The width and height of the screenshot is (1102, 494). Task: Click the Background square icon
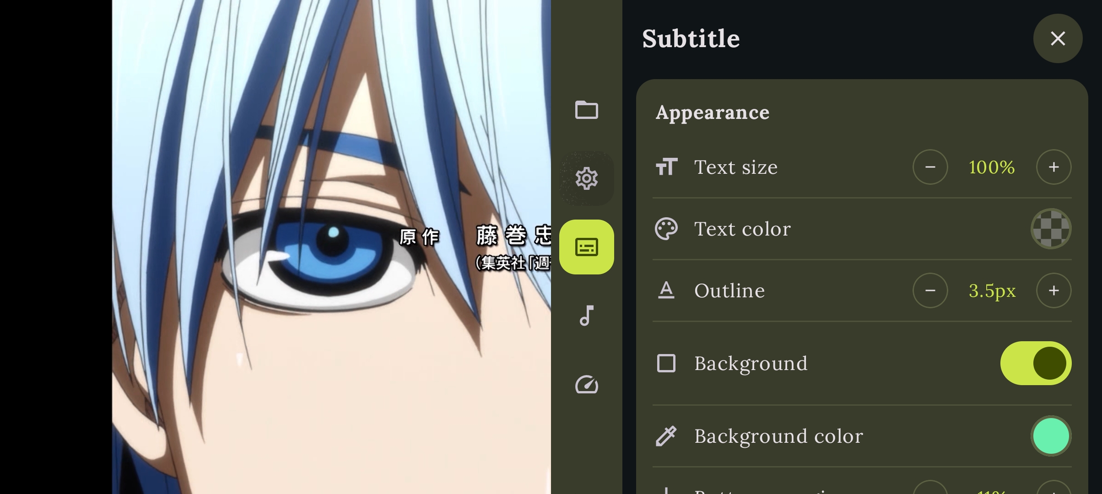666,363
